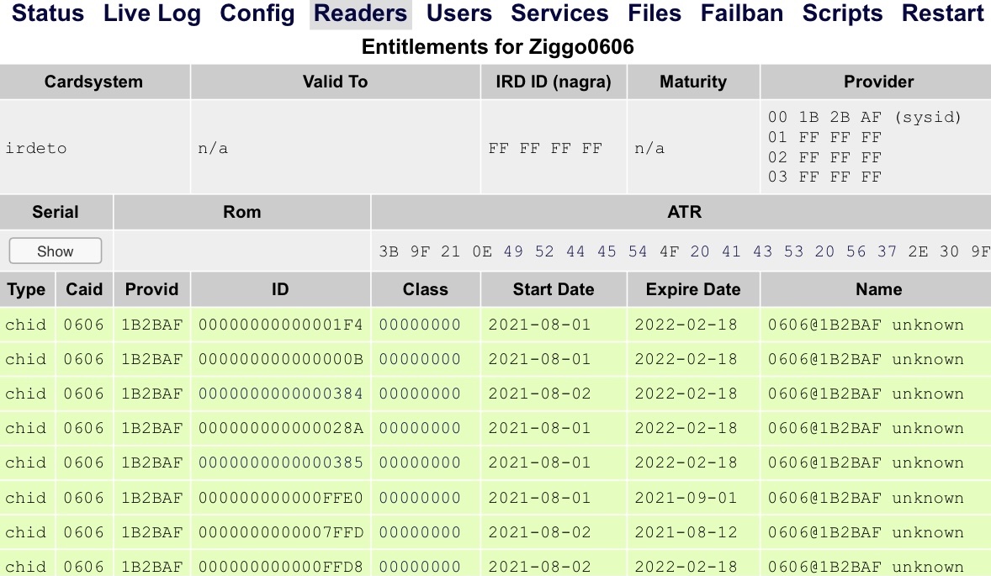Click ID 000000000000028A
Viewport: 991px width, 576px height.
[x=281, y=428]
